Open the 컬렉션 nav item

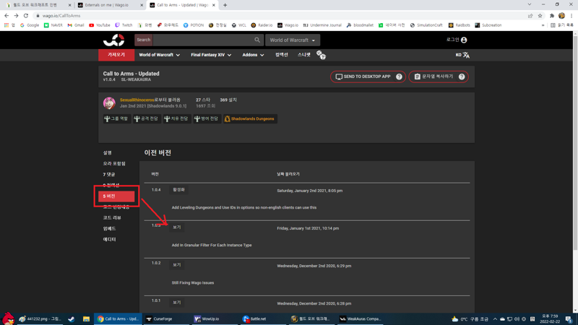[282, 55]
